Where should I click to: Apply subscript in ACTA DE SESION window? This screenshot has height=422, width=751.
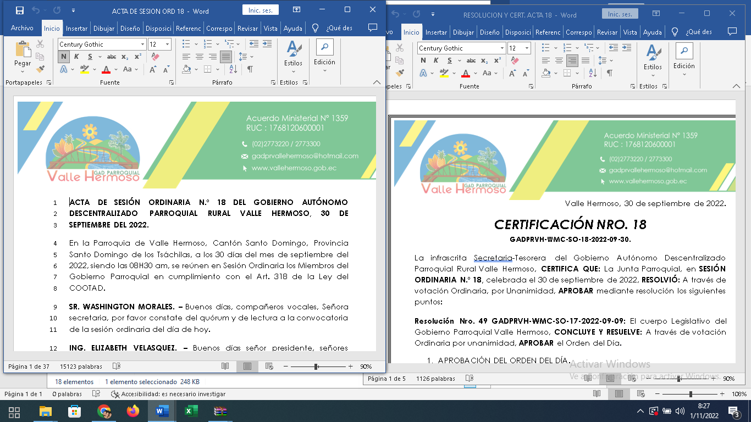pos(125,57)
